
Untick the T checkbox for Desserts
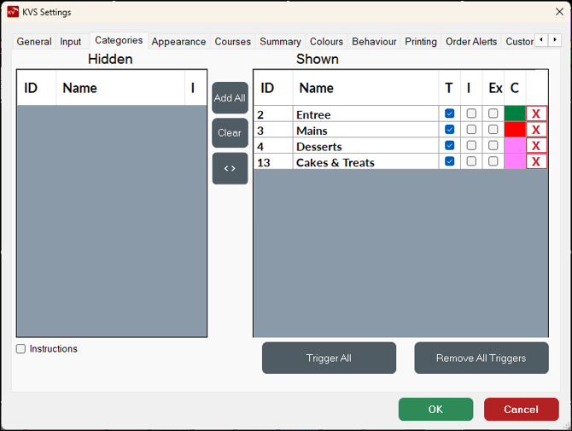tap(449, 145)
